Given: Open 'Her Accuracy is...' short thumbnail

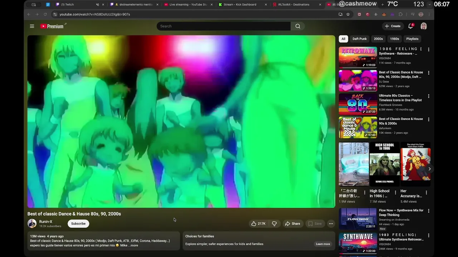Looking at the screenshot, I should 415,164.
